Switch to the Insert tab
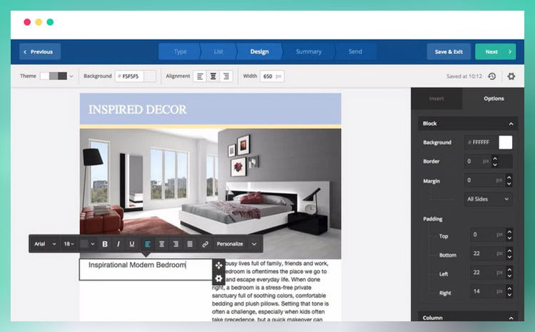This screenshot has width=535, height=332. point(437,98)
